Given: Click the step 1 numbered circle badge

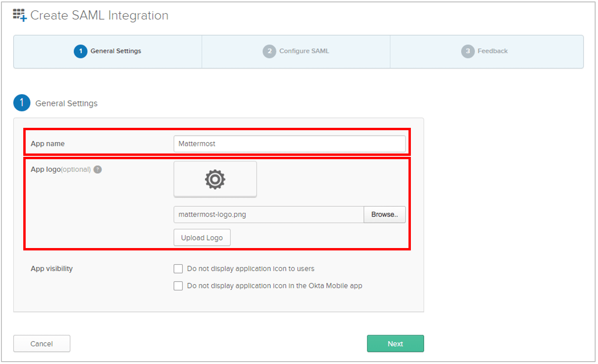Looking at the screenshot, I should coord(80,51).
